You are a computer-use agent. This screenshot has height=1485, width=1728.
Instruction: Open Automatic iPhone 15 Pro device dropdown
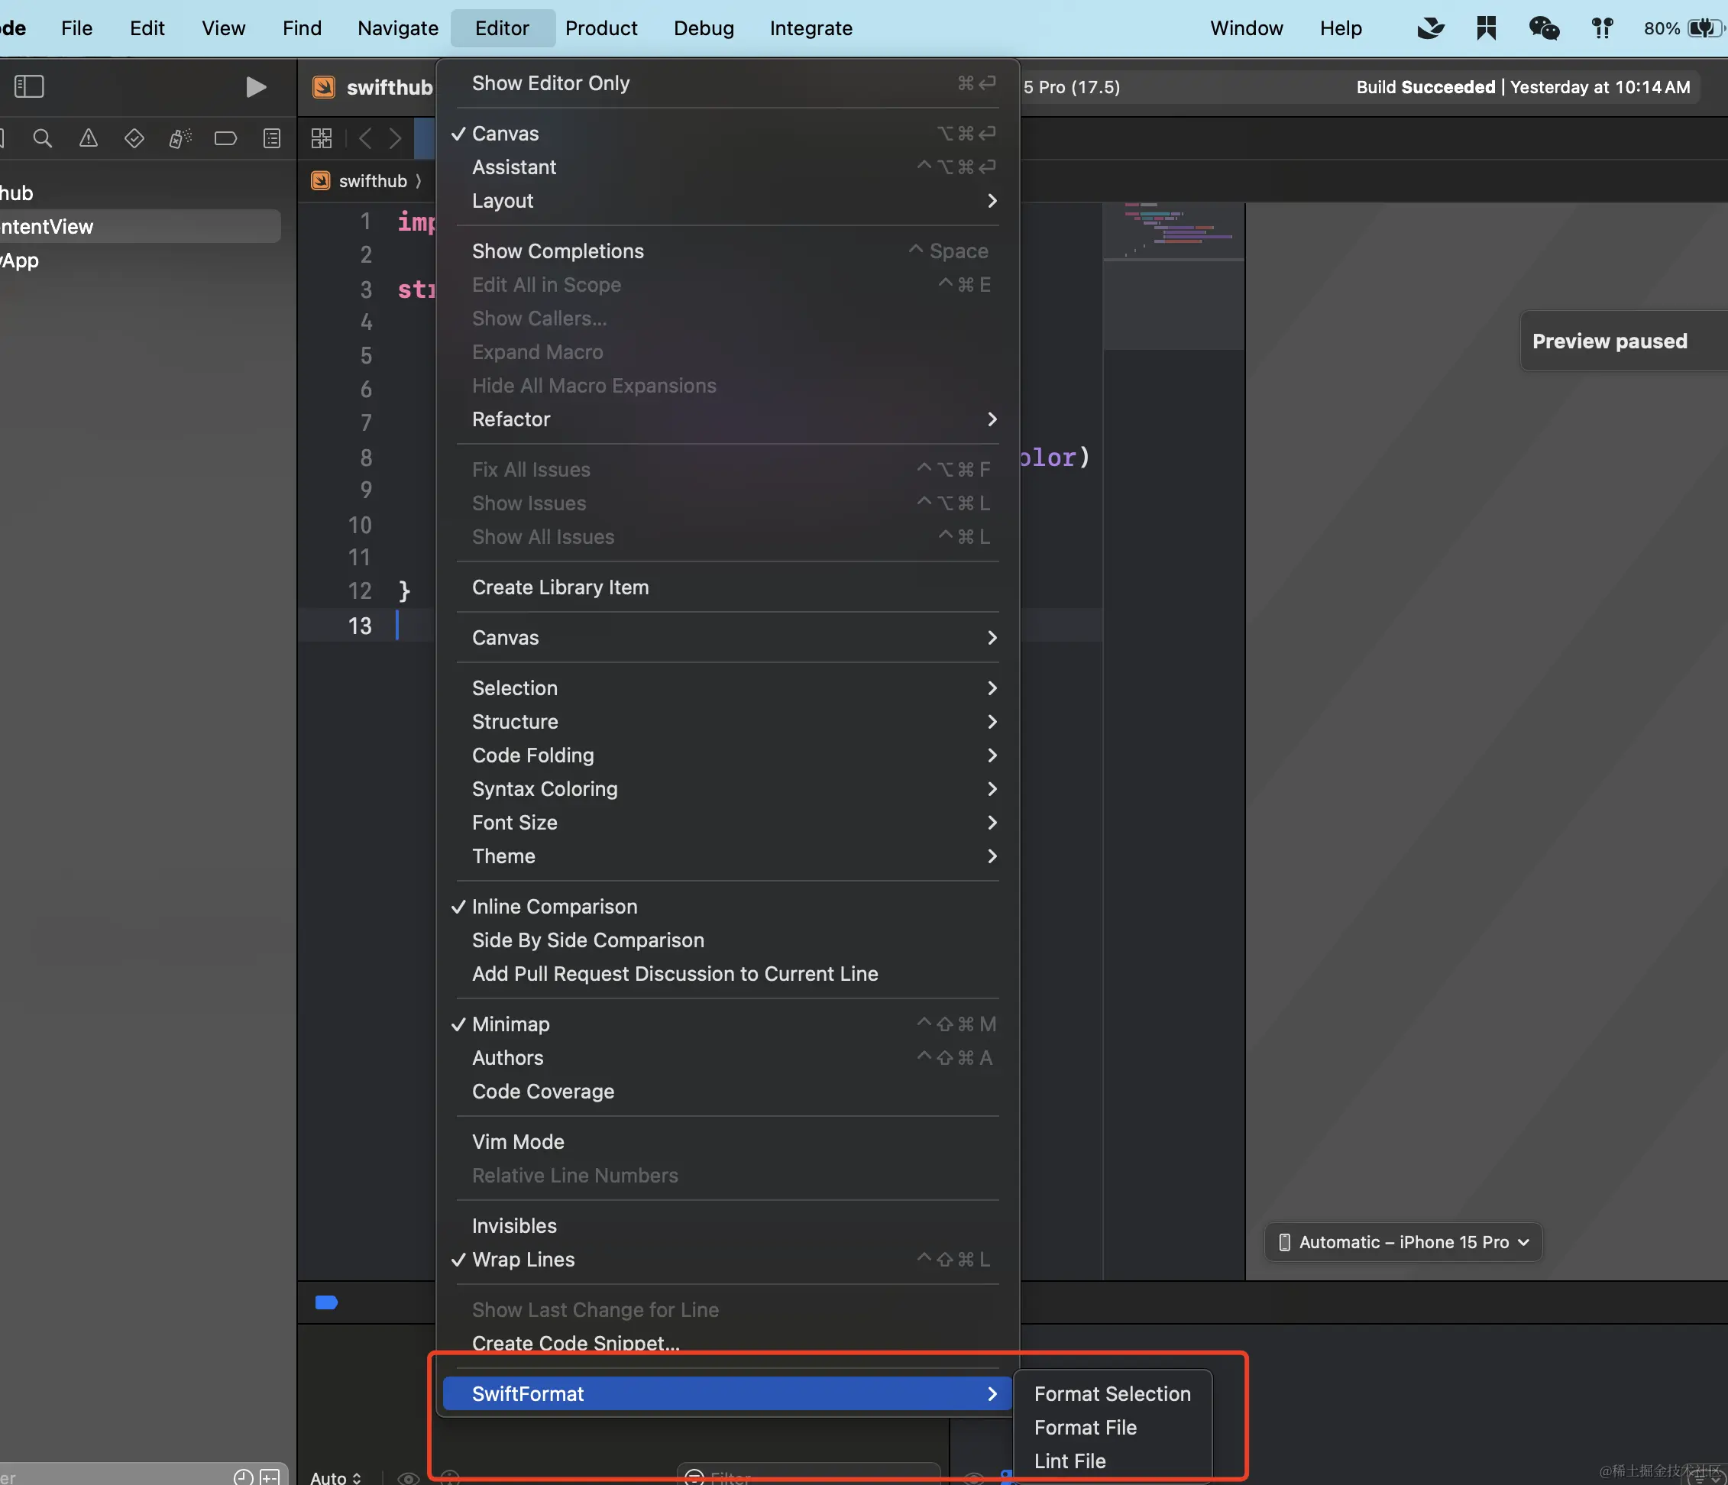[1403, 1242]
